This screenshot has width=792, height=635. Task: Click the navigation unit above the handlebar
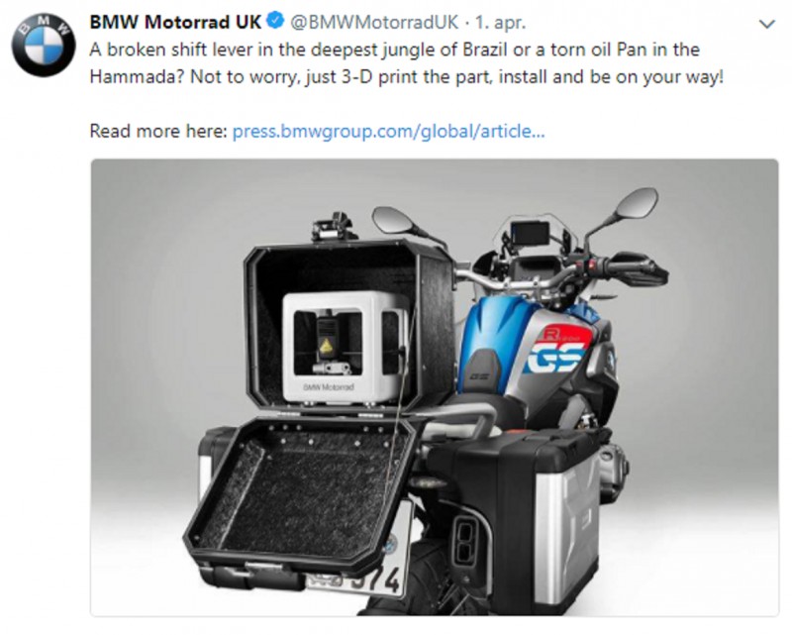530,235
